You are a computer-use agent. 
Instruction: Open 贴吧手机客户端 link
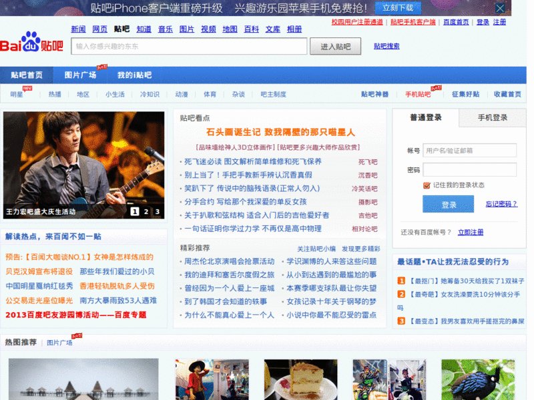click(x=413, y=22)
